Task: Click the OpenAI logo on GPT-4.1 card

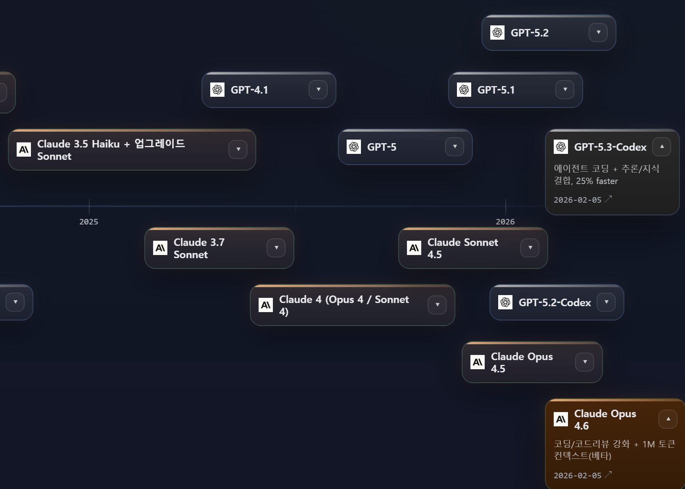Action: [217, 90]
